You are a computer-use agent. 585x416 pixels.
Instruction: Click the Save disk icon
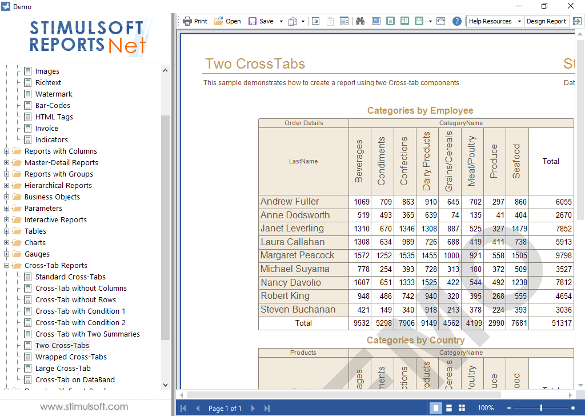[253, 21]
